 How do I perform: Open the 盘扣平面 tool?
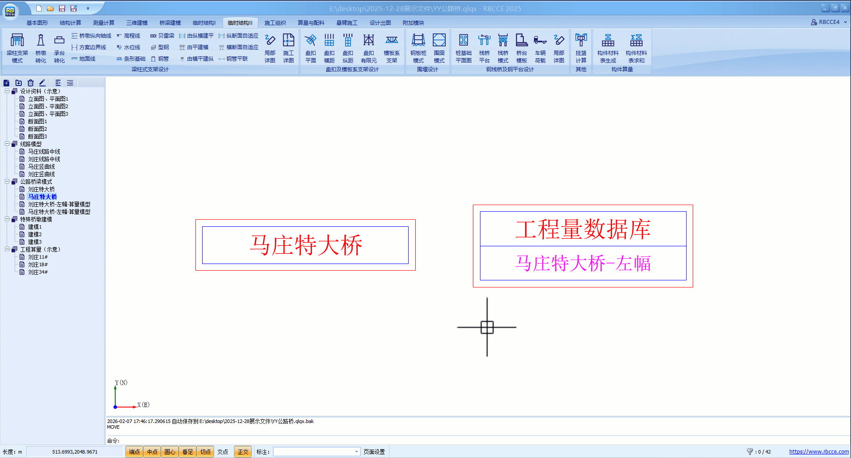coord(311,48)
